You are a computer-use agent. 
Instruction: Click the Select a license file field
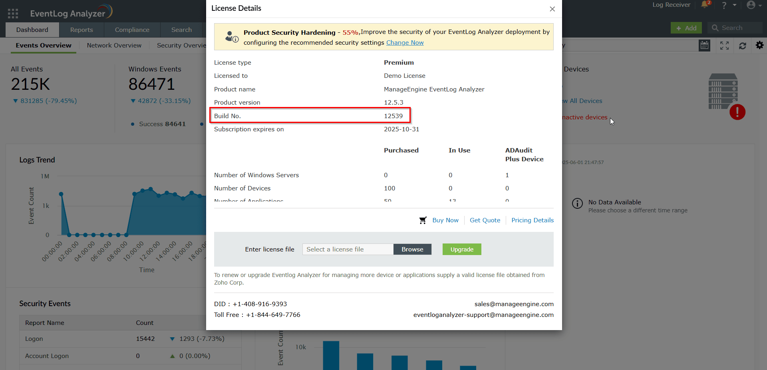coord(348,249)
